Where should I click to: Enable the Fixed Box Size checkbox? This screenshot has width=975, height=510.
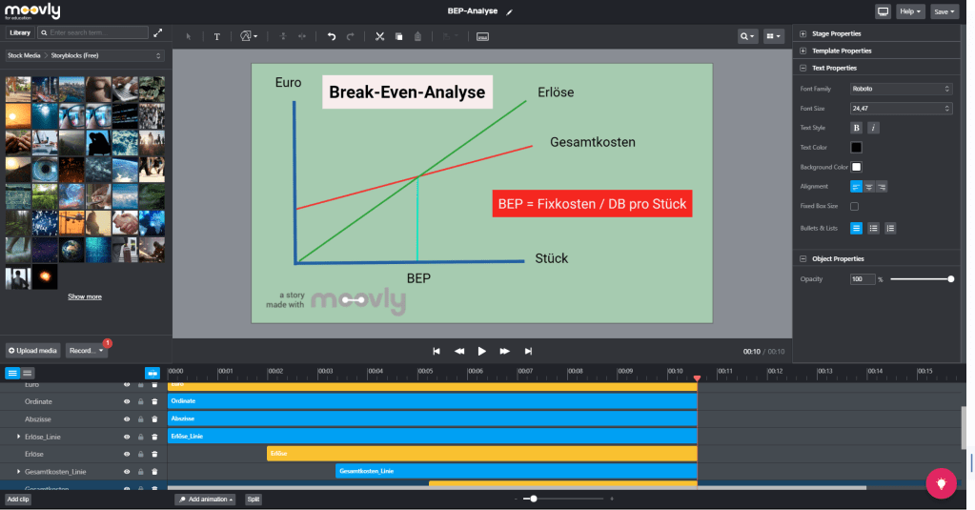pyautogui.click(x=854, y=206)
